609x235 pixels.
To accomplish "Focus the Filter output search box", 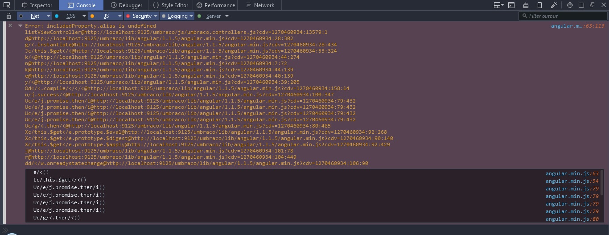I will [562, 16].
